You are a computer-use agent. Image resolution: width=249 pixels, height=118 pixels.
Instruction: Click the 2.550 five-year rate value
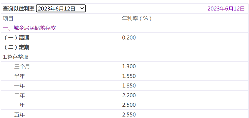pos(129,115)
